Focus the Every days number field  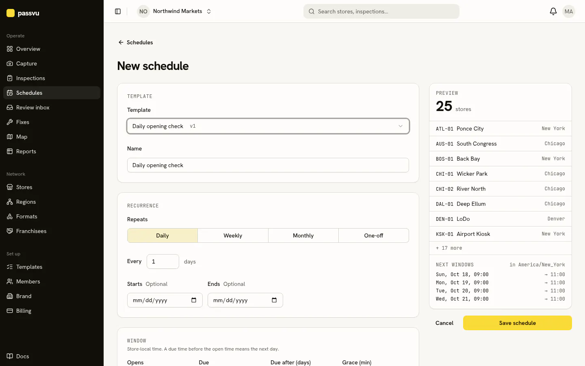pyautogui.click(x=163, y=261)
